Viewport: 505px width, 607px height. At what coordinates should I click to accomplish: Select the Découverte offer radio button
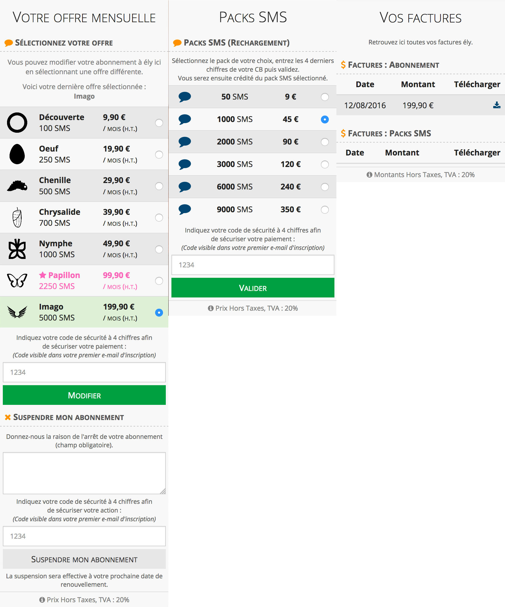point(159,123)
